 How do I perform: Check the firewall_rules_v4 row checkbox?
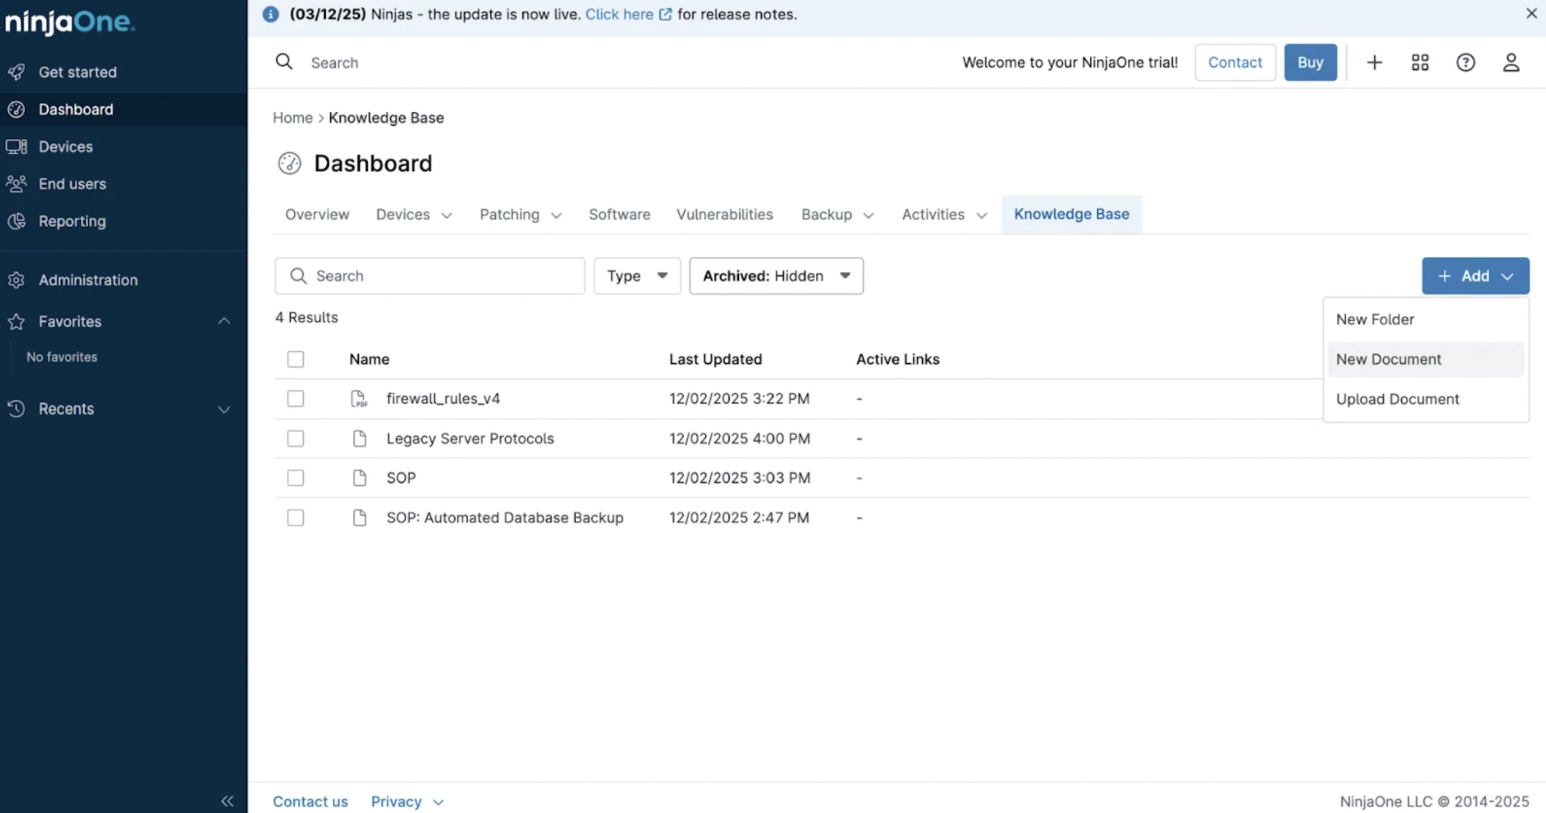point(295,399)
